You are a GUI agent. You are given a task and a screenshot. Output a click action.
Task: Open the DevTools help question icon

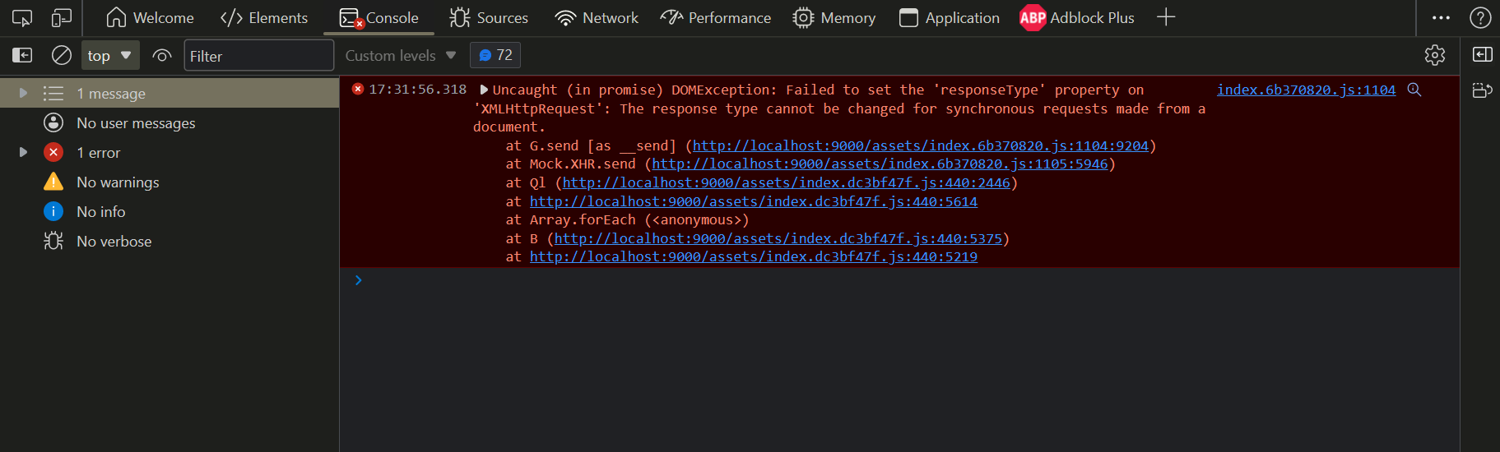coord(1480,17)
